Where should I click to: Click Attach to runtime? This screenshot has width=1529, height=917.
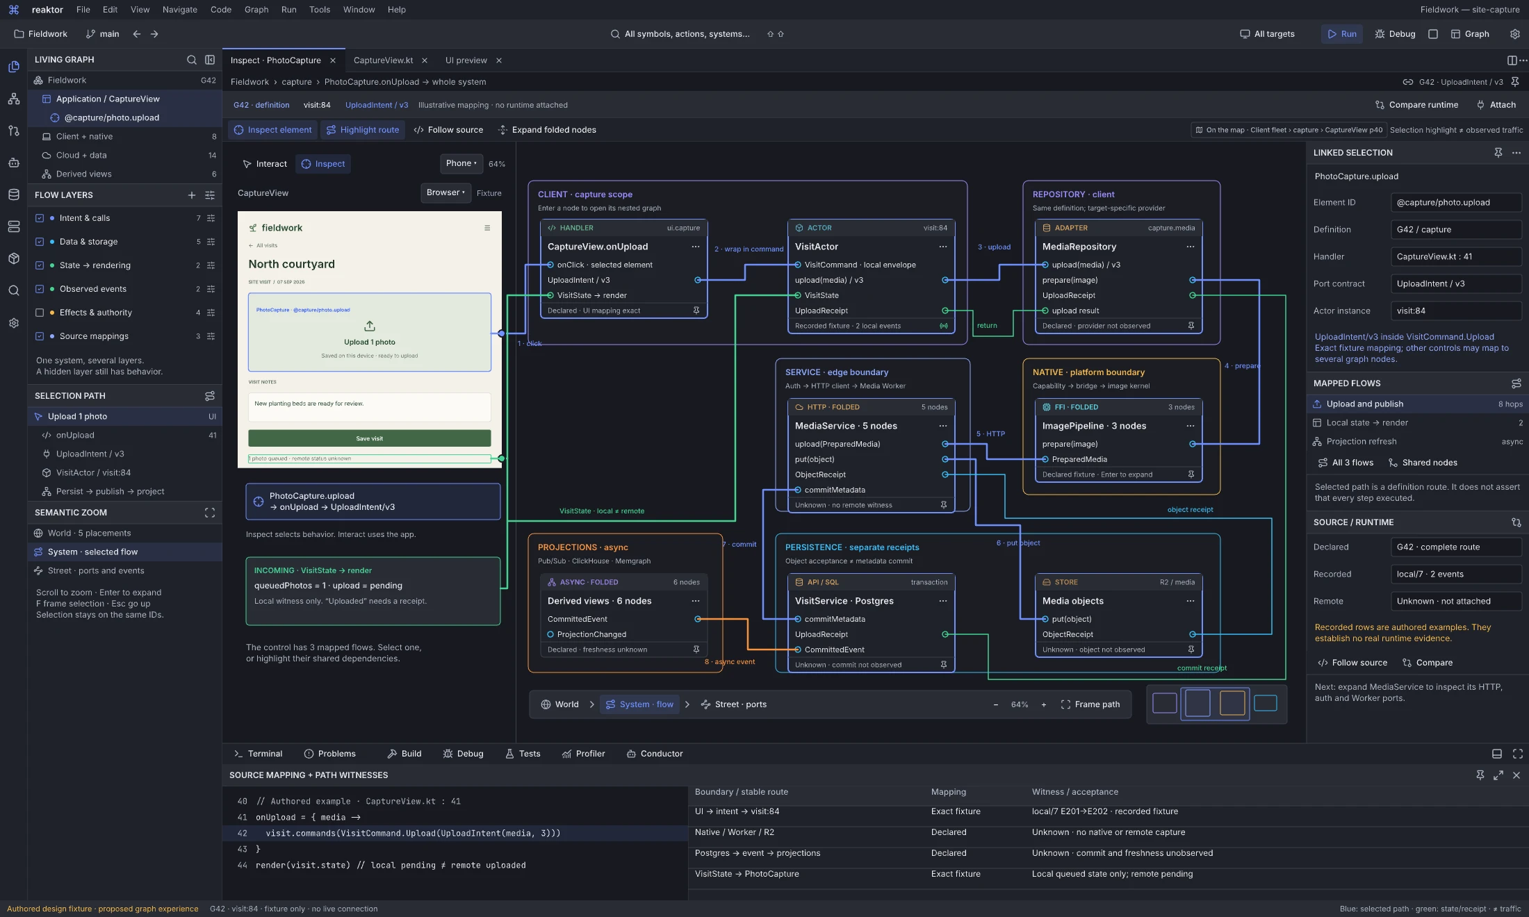(1496, 105)
